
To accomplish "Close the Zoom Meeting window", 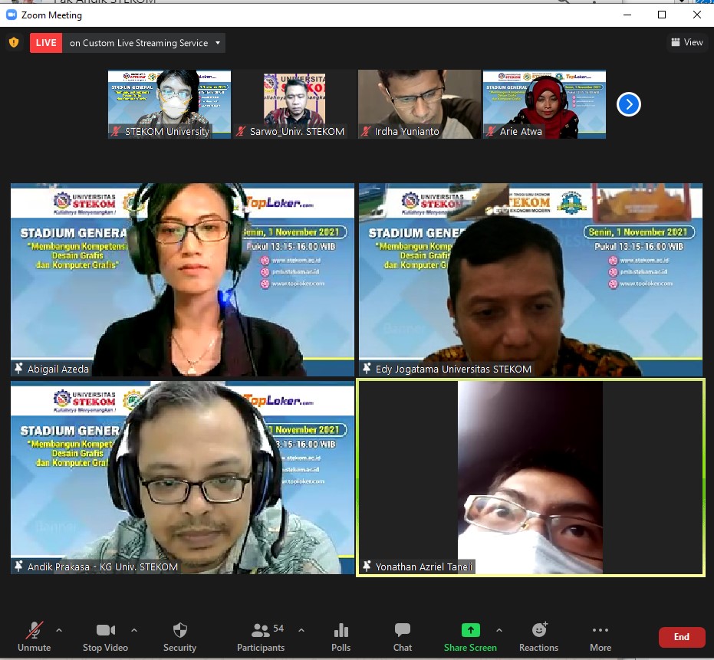I will (696, 15).
